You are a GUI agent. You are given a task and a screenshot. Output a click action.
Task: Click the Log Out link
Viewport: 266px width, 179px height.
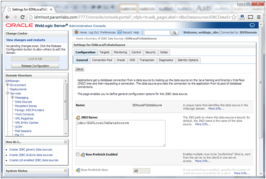[x=94, y=32]
